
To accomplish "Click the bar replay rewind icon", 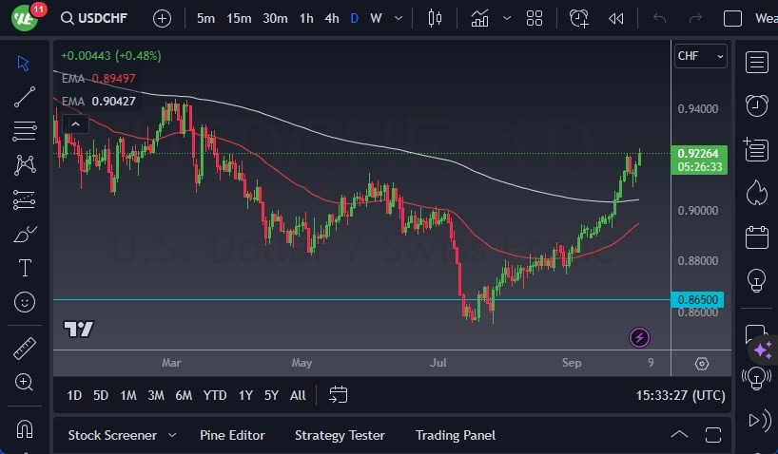I will 616,18.
